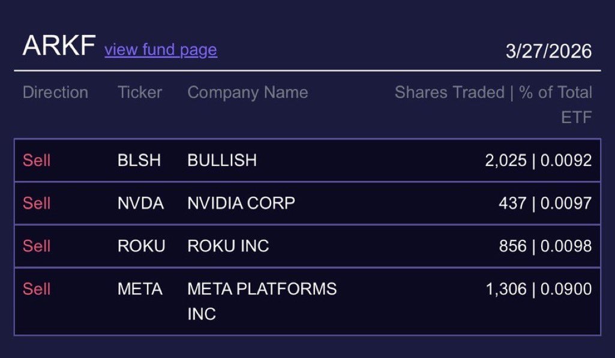Select the ROKU ticker cell

point(141,246)
